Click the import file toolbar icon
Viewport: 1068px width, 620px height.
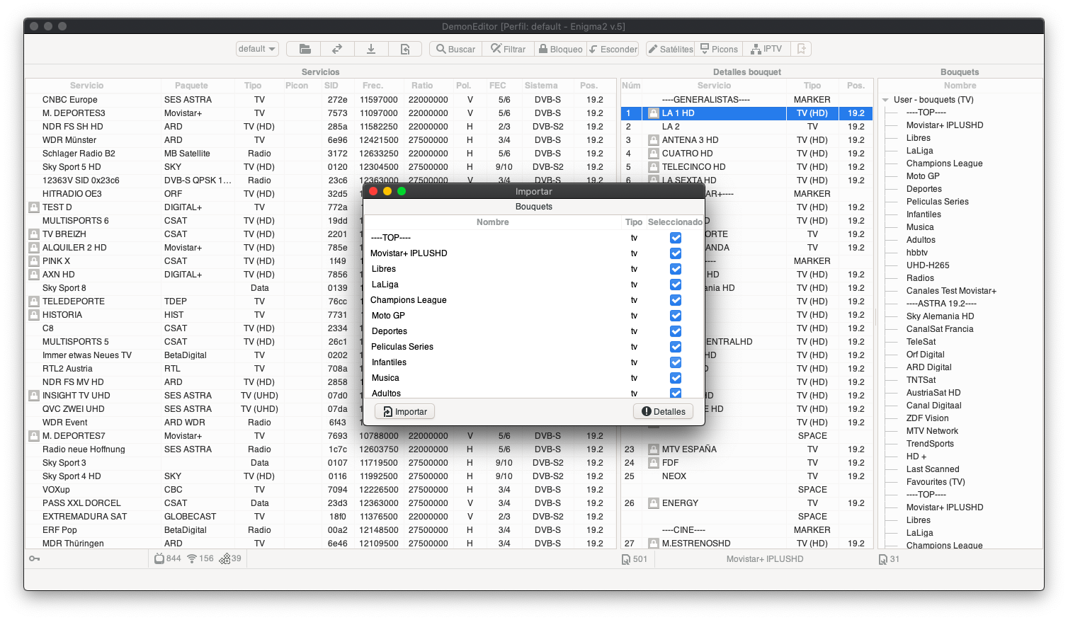[405, 49]
